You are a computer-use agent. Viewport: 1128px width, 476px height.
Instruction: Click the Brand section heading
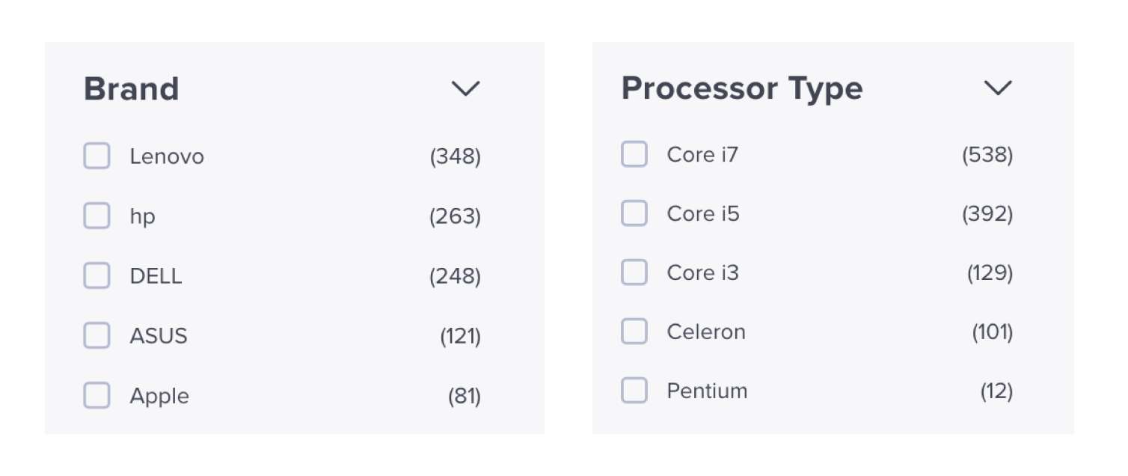[x=131, y=89]
